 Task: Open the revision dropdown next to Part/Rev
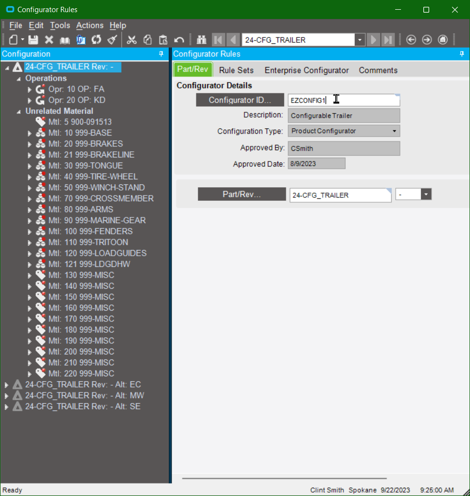point(425,194)
